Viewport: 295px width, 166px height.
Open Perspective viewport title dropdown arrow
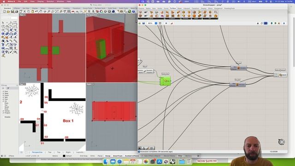(99, 15)
